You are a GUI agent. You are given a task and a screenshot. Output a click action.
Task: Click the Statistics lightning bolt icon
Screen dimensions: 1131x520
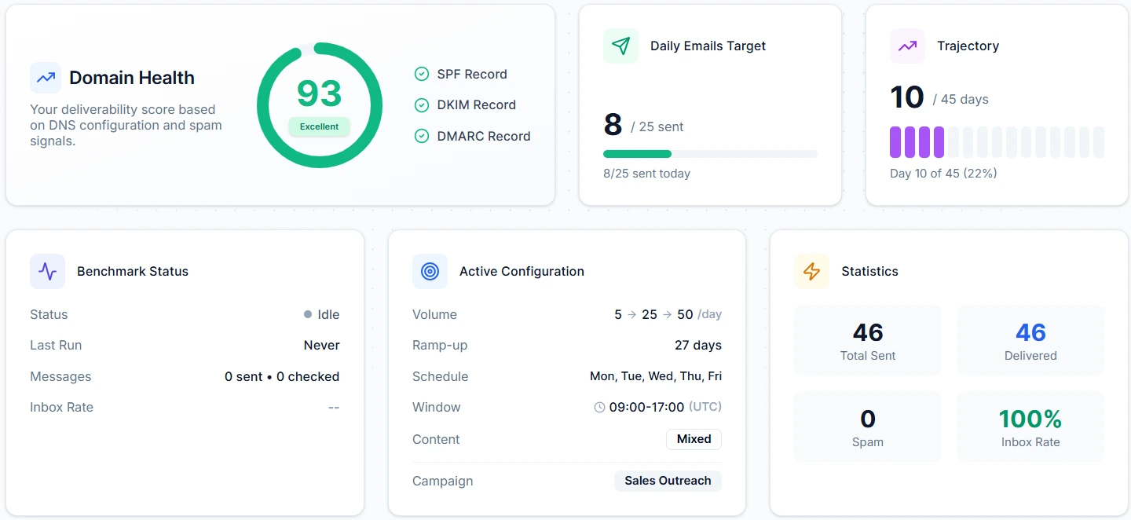coord(811,272)
